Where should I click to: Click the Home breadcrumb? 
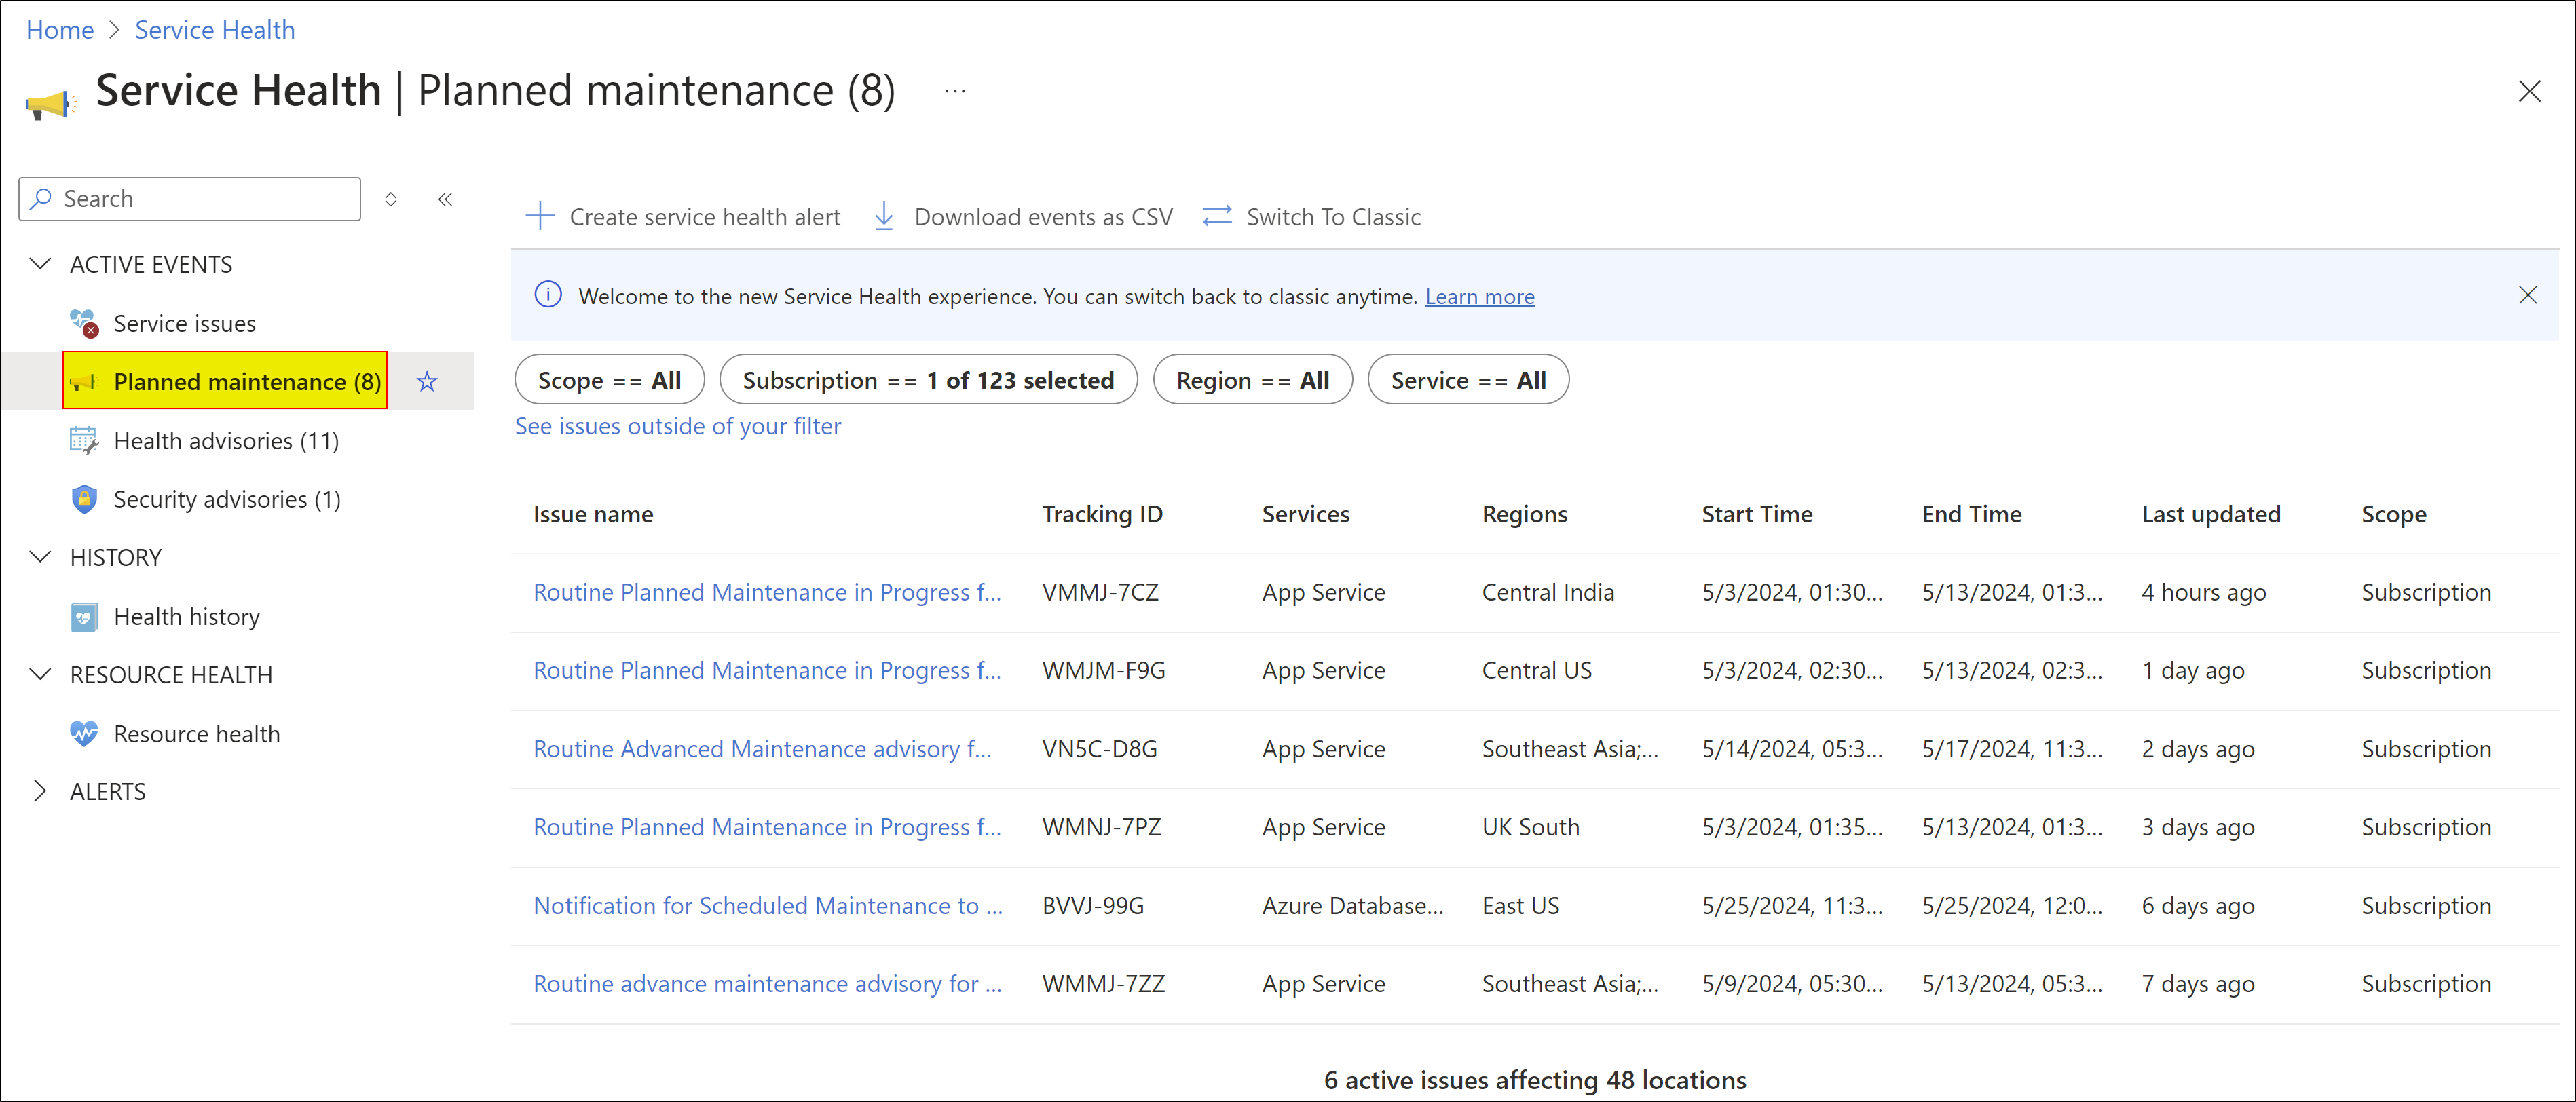(60, 30)
